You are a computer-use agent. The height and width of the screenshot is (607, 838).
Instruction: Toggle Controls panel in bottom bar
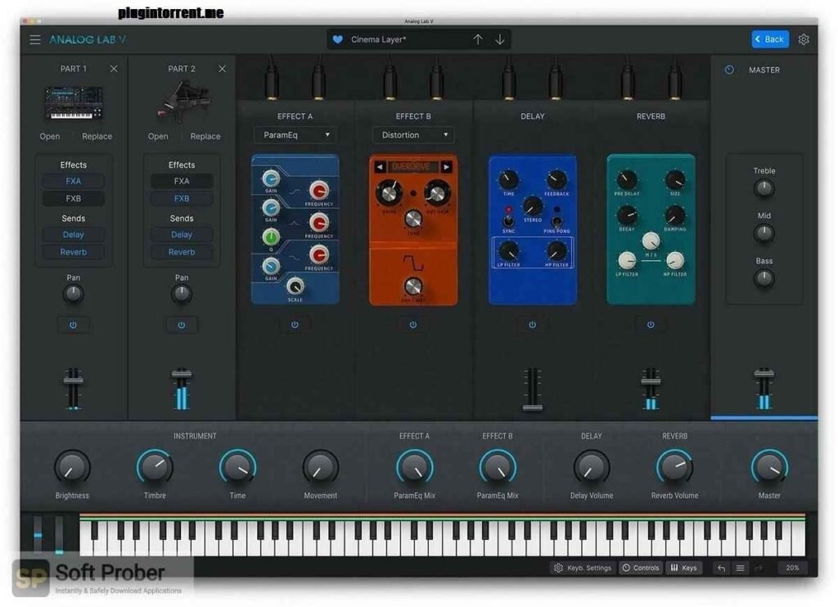640,568
